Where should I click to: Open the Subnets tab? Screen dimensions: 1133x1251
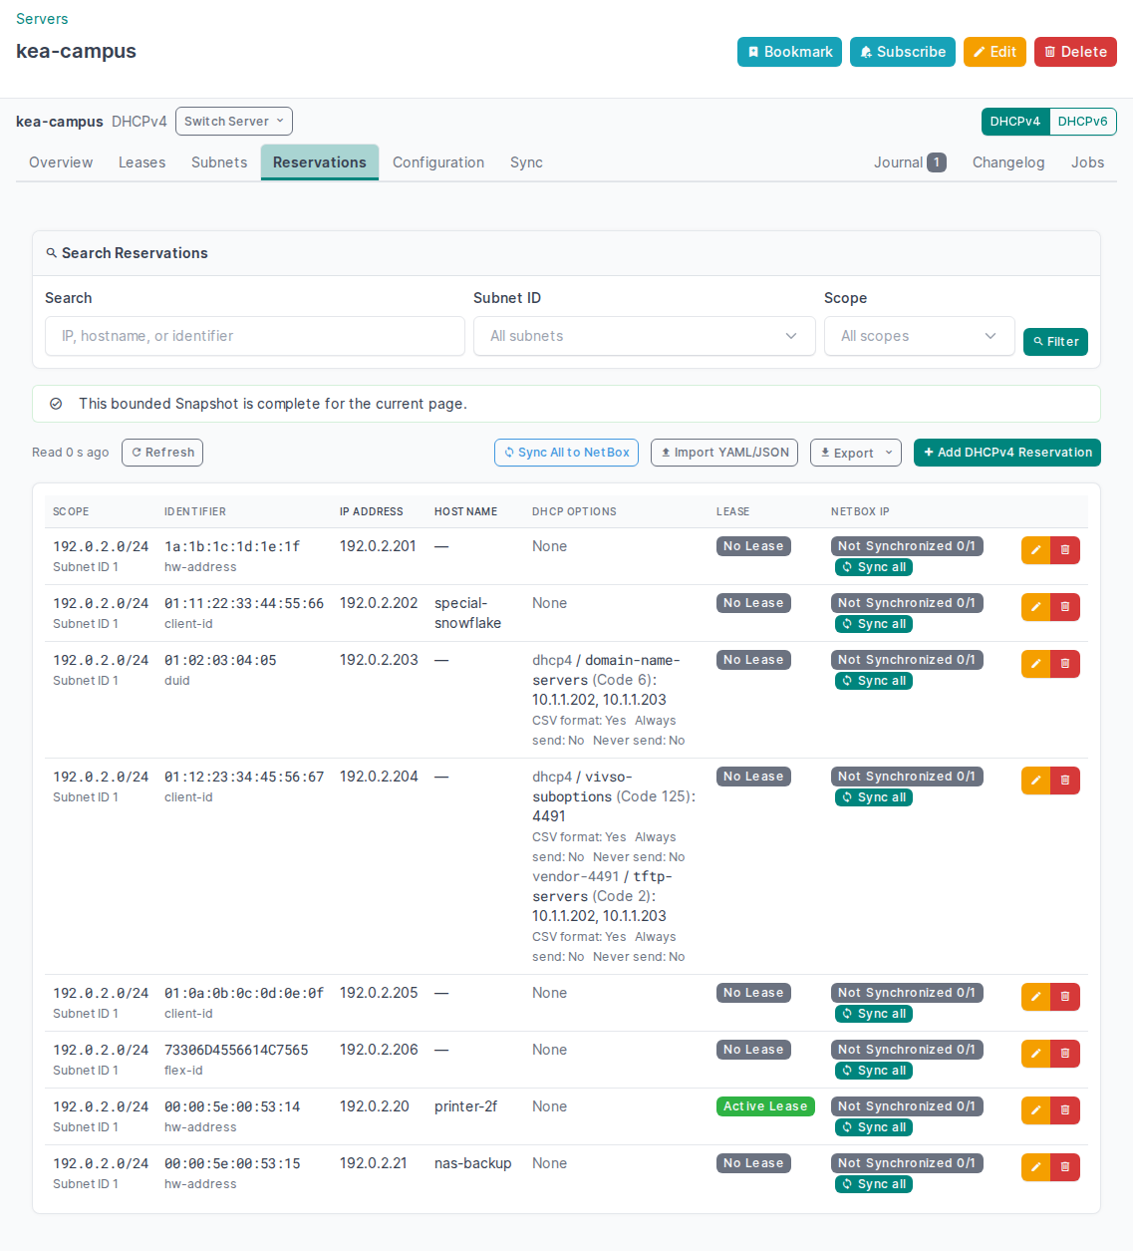[219, 162]
